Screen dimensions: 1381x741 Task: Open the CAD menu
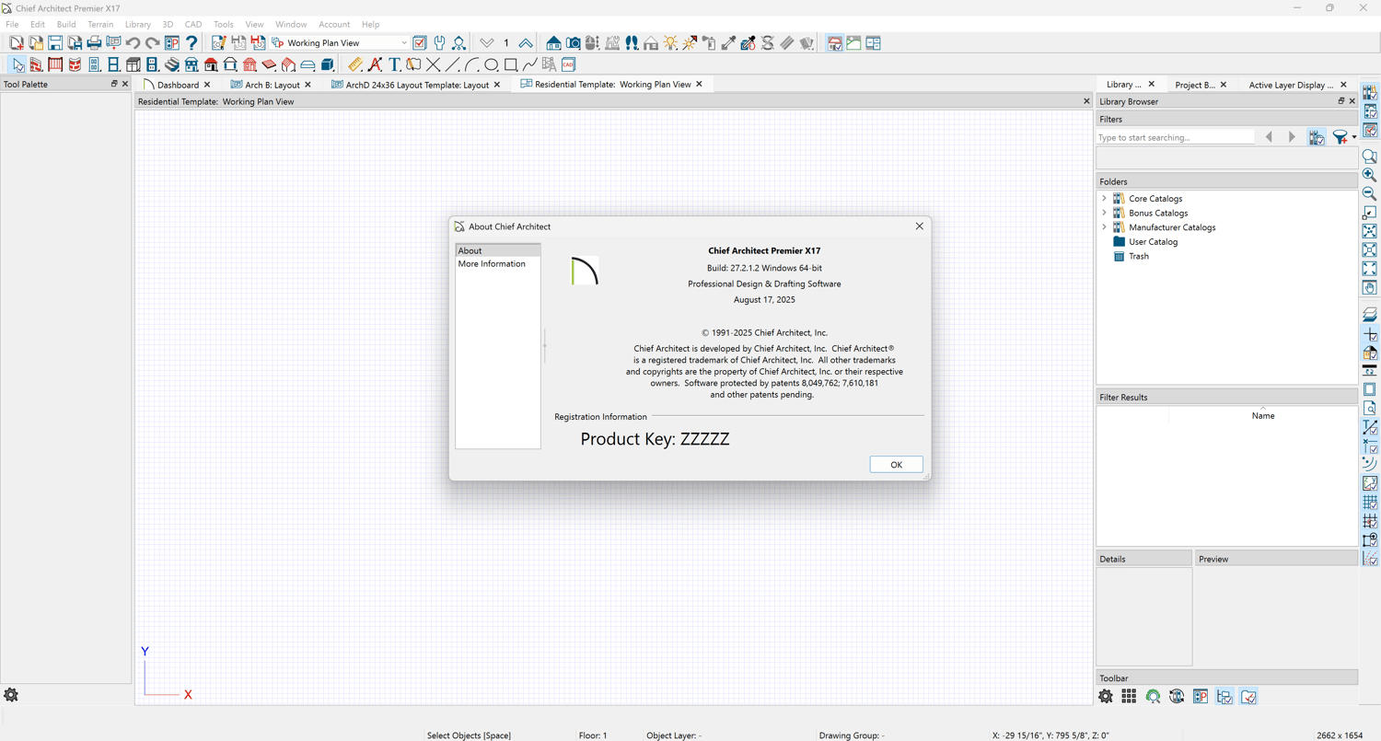coord(193,24)
